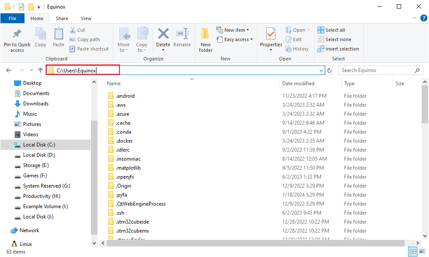The width and height of the screenshot is (429, 257).
Task: Click the Paste clipboard icon
Action: point(58,34)
